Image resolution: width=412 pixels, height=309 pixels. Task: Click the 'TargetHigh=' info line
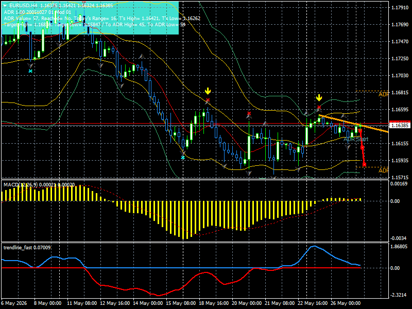point(95,25)
